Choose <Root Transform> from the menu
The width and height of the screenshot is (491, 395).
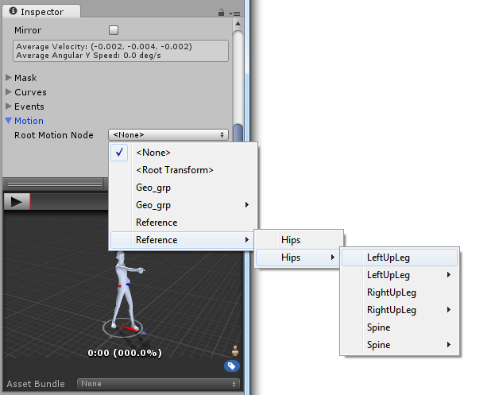174,170
